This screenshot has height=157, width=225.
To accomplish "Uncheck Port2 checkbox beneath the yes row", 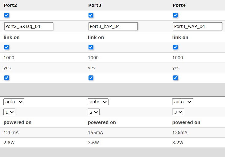I will click(x=7, y=78).
